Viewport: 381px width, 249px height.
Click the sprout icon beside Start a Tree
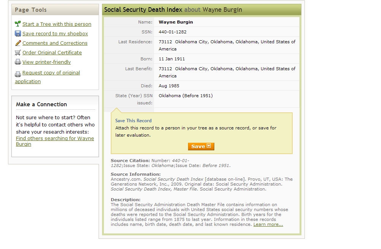[x=18, y=24]
